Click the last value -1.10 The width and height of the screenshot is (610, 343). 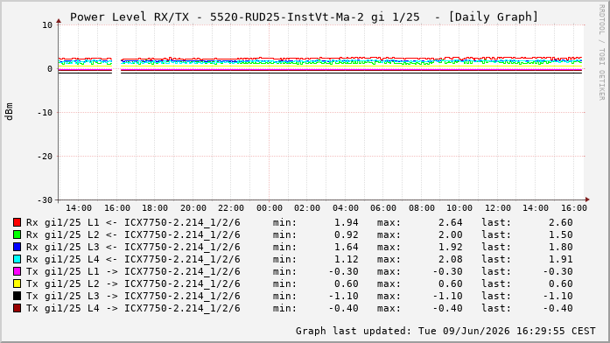tap(557, 297)
